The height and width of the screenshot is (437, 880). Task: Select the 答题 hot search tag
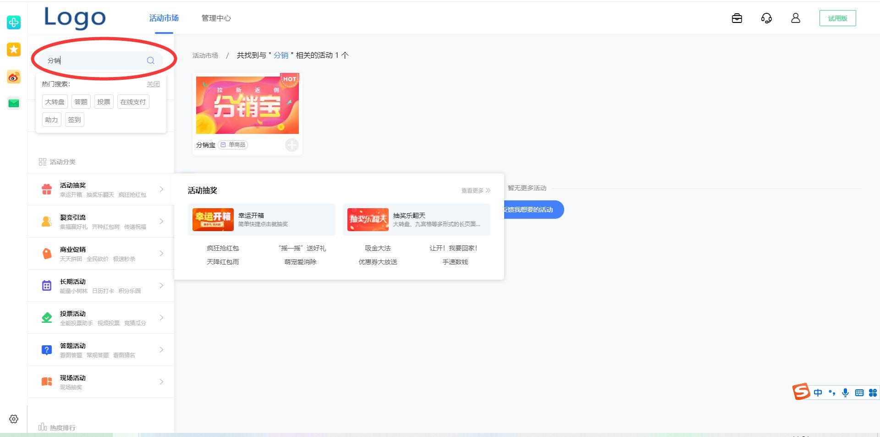(x=81, y=102)
